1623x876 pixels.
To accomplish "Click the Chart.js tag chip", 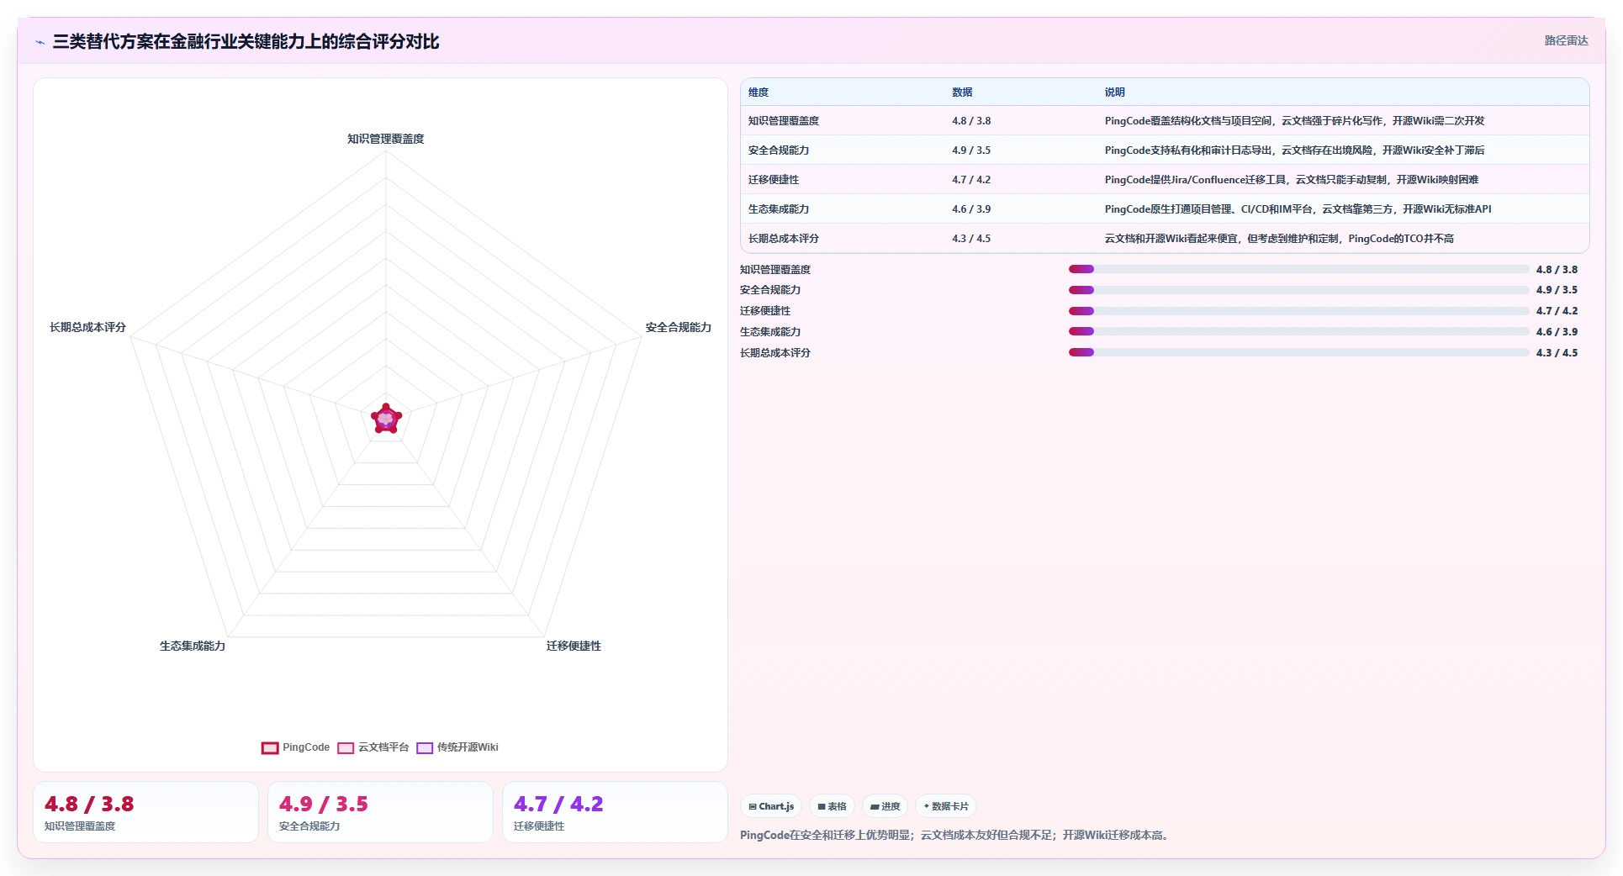I will tap(771, 806).
